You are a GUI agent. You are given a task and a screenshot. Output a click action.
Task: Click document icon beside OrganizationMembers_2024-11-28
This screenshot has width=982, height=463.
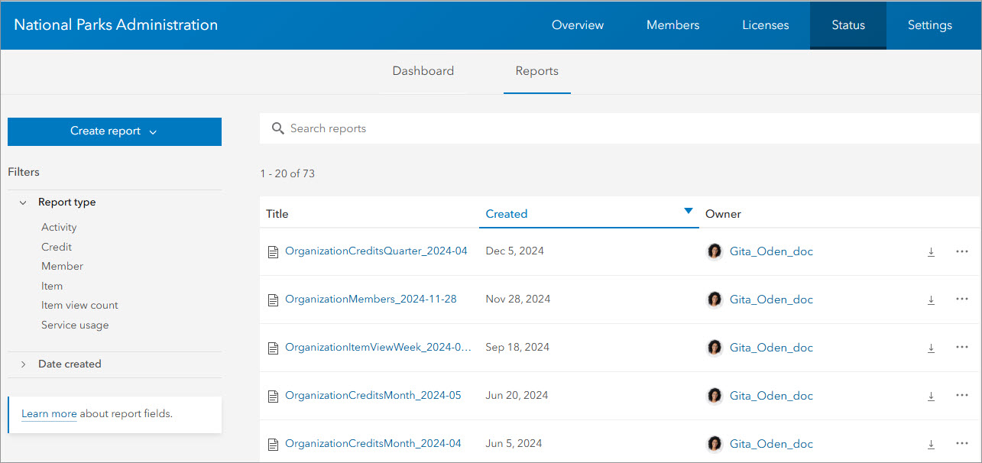273,300
